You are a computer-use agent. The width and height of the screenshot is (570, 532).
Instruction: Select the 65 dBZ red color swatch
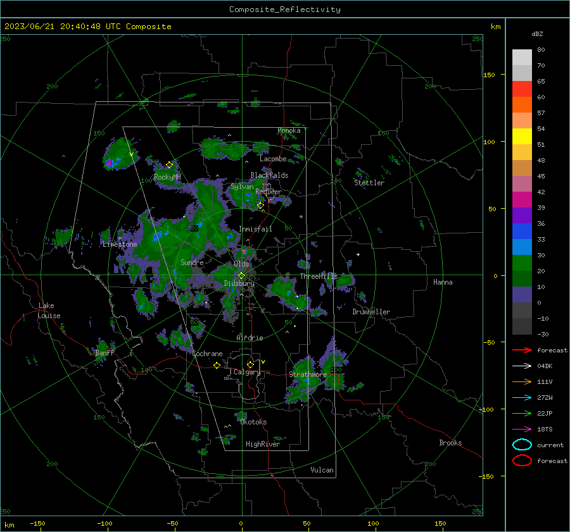pos(522,89)
